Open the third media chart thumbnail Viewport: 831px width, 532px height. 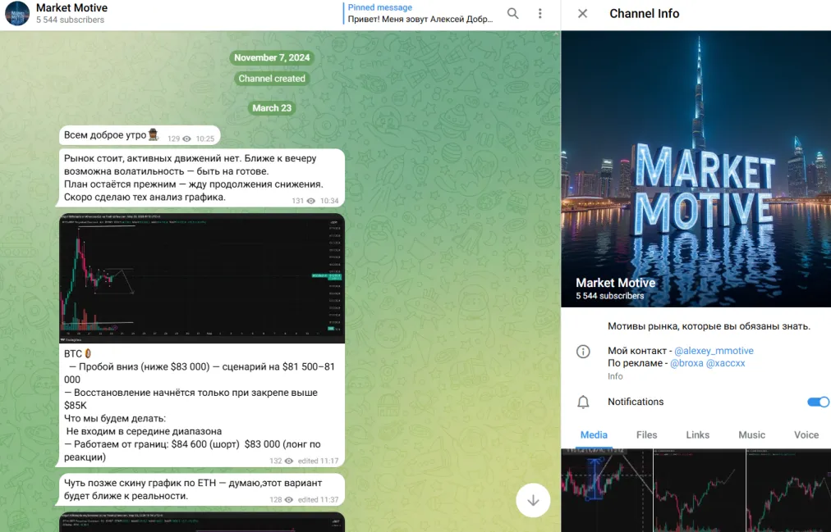coord(788,490)
